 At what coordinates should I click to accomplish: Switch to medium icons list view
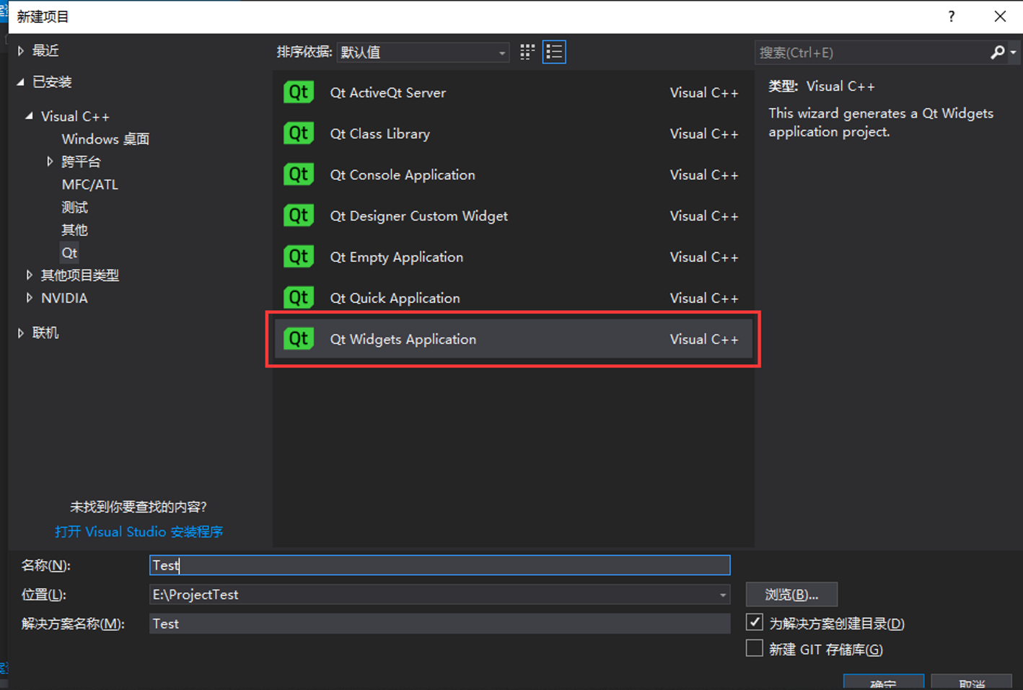pyautogui.click(x=554, y=52)
